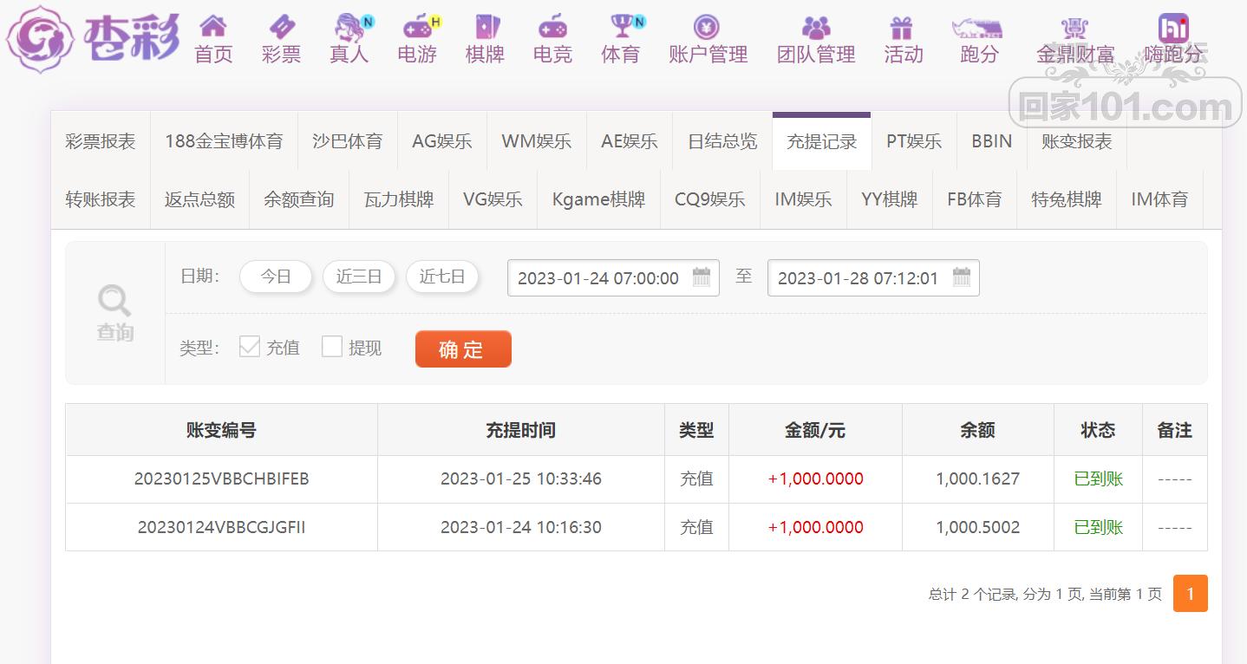Click the 余额 column header

[978, 430]
